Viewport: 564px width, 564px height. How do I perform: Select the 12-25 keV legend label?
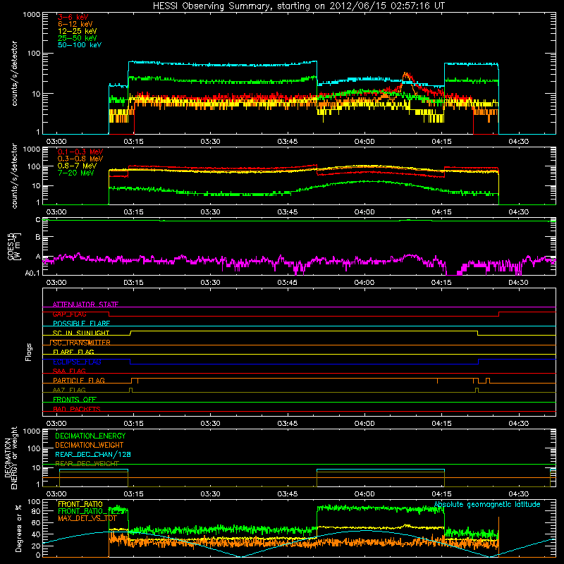pos(78,31)
